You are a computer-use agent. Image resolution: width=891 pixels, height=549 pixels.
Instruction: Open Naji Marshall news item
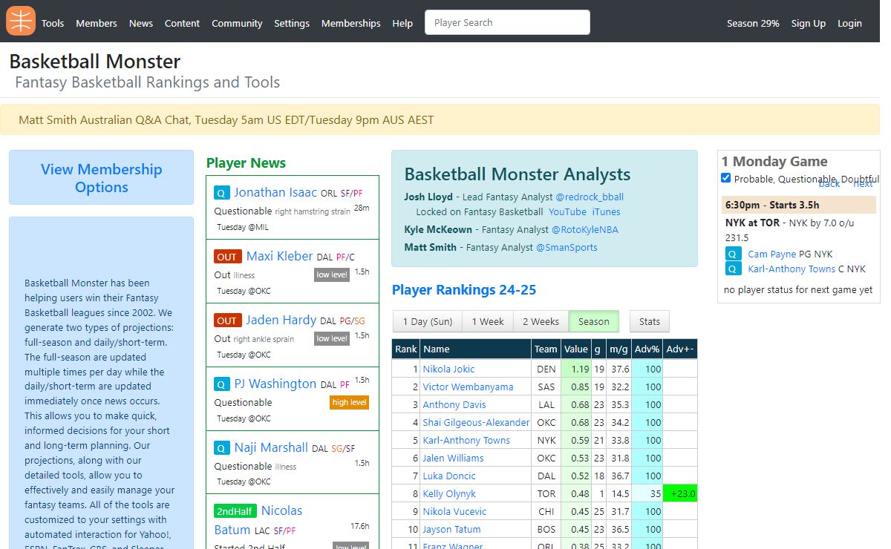pyautogui.click(x=271, y=447)
